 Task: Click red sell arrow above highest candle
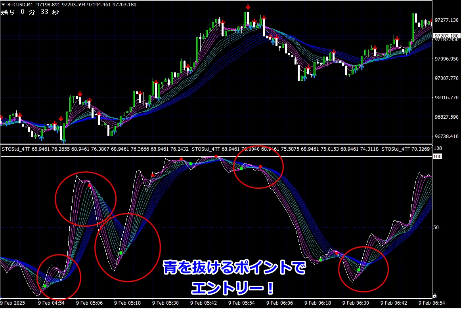[x=248, y=7]
